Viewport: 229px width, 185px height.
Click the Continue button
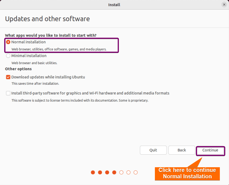(210, 150)
